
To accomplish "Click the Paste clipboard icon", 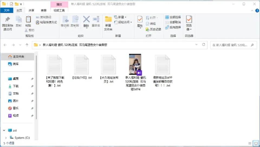I will pos(28,19).
